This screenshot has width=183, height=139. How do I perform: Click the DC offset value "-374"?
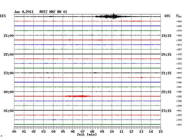[179, 31]
